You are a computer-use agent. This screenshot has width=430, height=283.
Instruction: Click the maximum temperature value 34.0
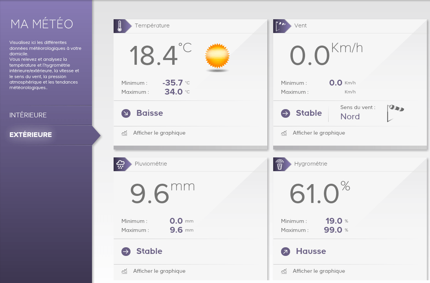tap(173, 92)
